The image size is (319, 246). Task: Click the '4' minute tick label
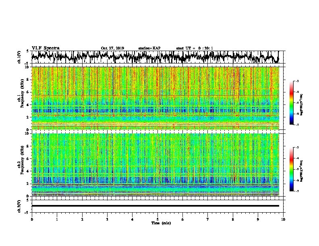133,219
